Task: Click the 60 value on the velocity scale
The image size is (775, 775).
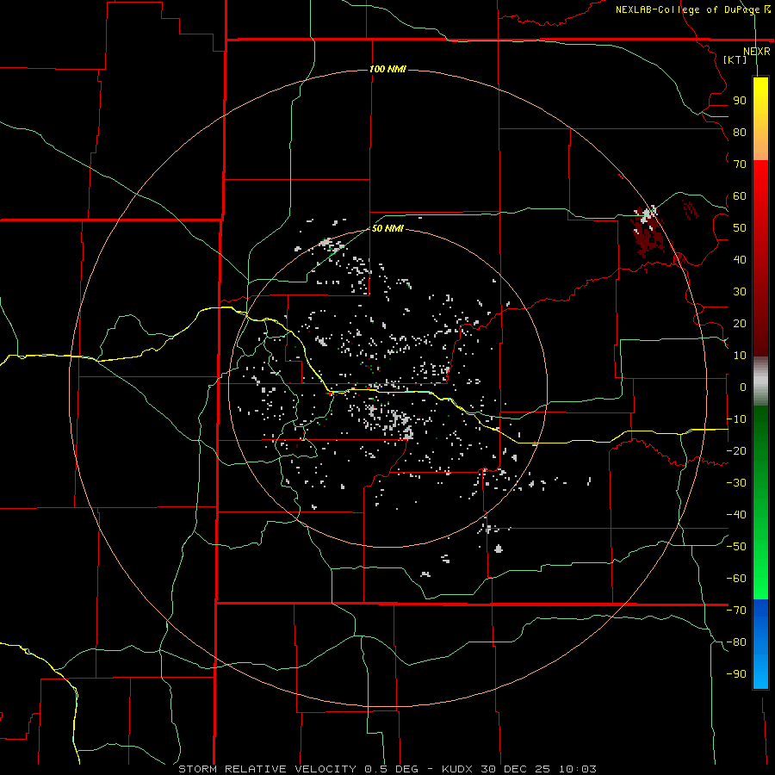Action: coord(740,196)
